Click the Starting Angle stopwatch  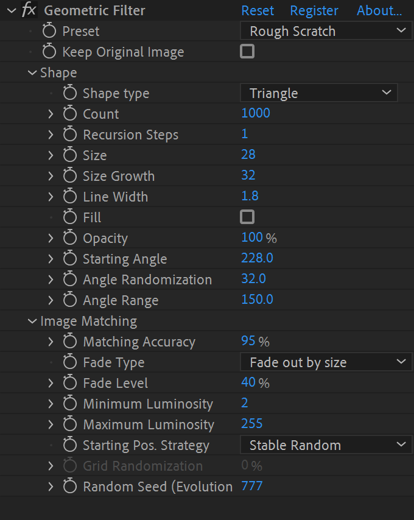coord(70,258)
